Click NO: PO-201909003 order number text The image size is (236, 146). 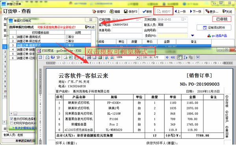(199, 84)
